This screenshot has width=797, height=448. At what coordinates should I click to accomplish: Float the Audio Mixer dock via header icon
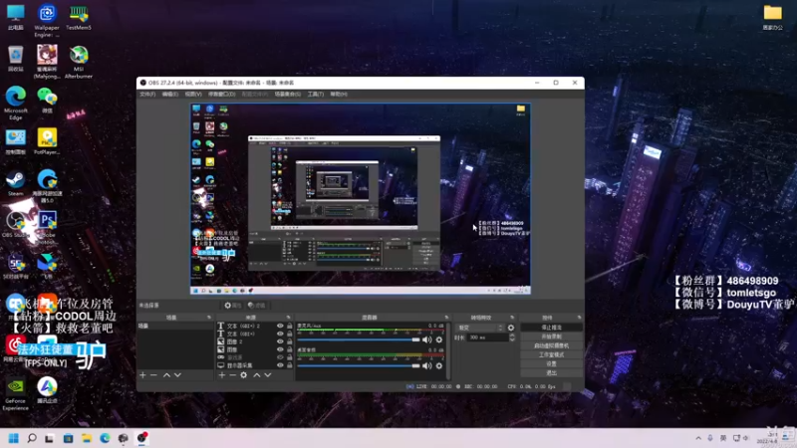tap(446, 318)
